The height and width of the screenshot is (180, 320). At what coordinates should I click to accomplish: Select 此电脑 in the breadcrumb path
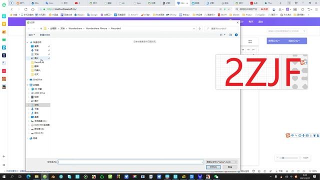[53, 28]
